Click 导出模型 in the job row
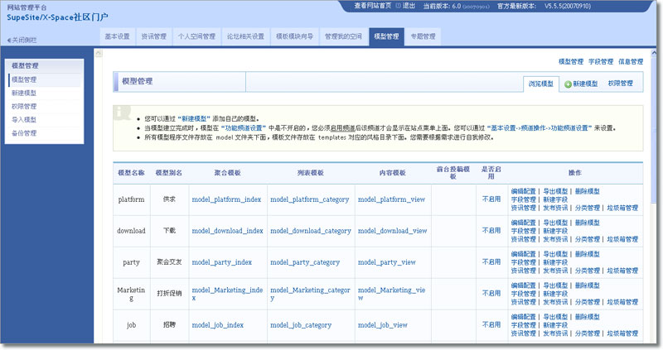This screenshot has width=663, height=350. point(555,317)
